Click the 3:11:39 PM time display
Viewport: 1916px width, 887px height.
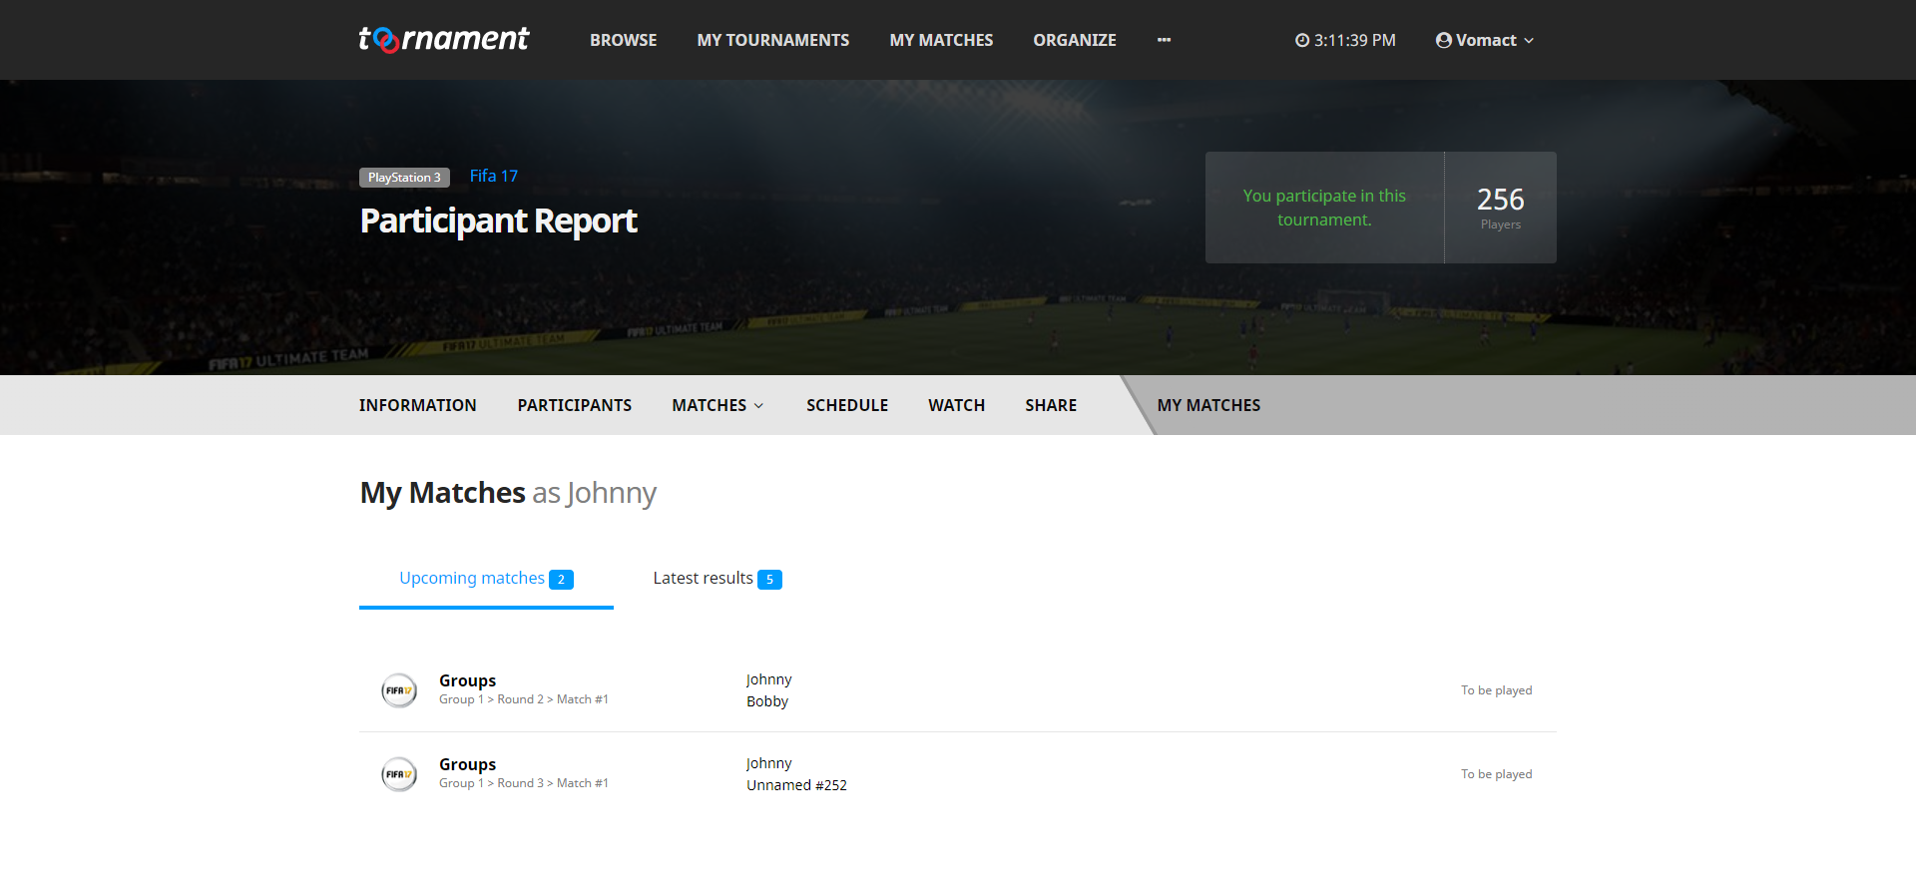[x=1354, y=40]
